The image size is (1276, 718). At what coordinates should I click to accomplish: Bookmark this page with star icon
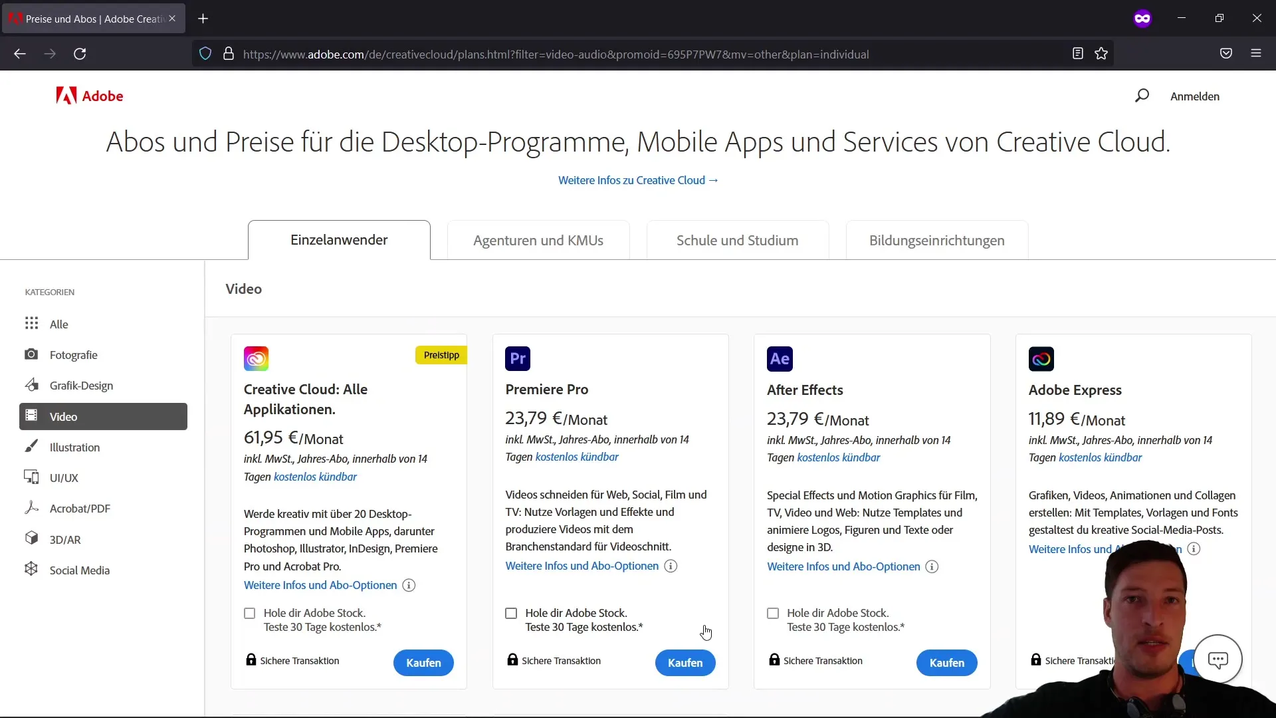[1101, 54]
